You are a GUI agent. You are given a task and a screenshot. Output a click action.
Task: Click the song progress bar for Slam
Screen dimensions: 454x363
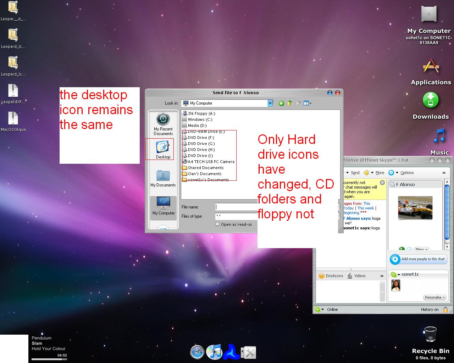click(49, 359)
